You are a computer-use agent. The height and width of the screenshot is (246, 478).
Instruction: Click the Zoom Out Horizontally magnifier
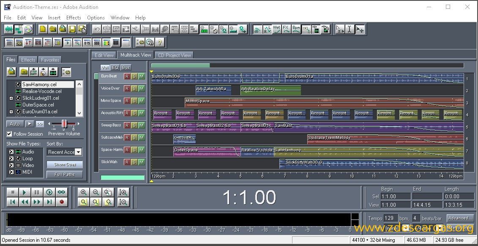tap(96, 192)
